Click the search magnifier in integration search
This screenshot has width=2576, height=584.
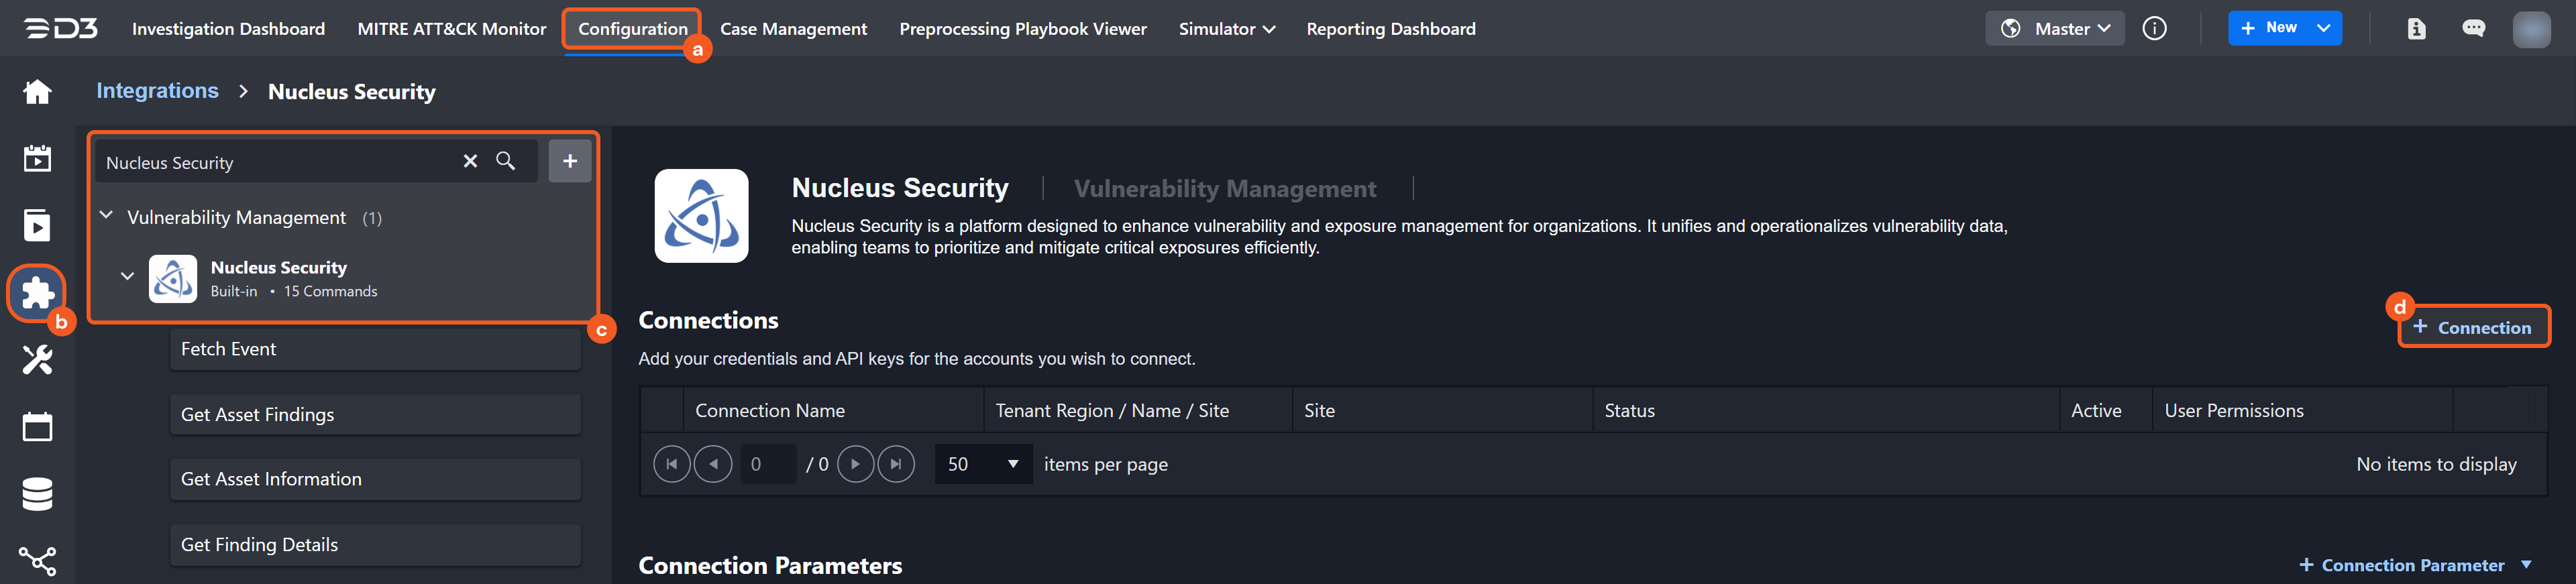coord(506,161)
